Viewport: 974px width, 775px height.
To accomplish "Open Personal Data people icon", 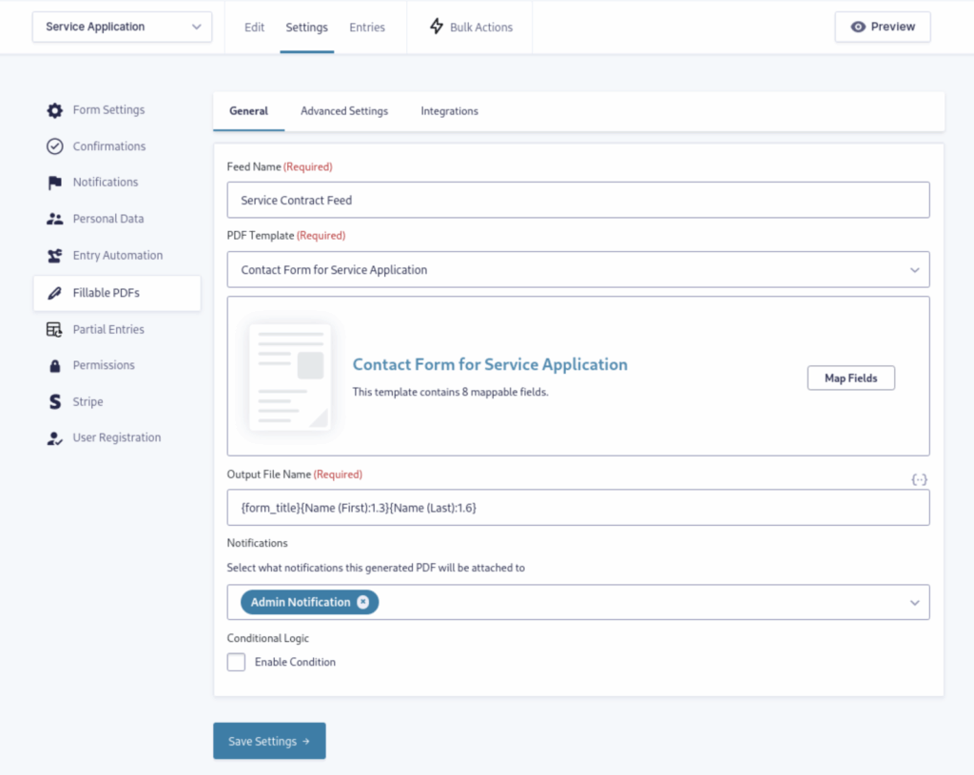I will pos(54,219).
